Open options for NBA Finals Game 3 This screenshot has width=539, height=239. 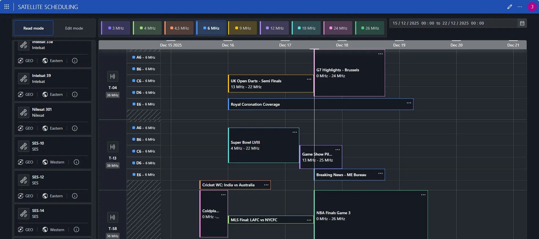(x=423, y=195)
